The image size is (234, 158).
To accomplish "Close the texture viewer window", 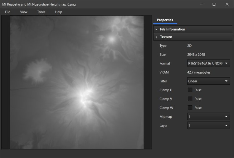I will (x=227, y=4).
